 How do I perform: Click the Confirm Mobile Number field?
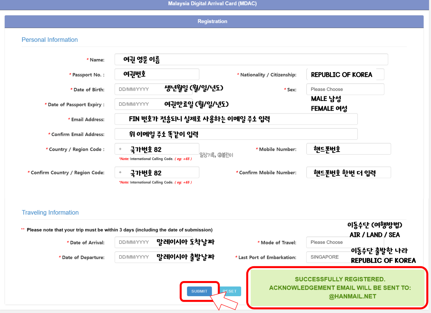pos(348,172)
